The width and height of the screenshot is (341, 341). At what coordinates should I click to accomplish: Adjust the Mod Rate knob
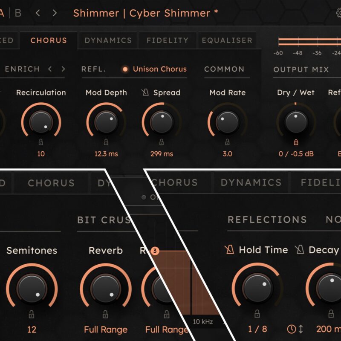pos(228,122)
